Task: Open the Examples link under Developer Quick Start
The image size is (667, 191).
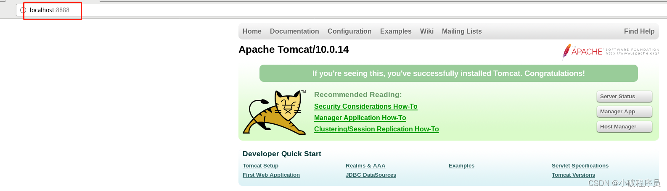Action: tap(461, 166)
